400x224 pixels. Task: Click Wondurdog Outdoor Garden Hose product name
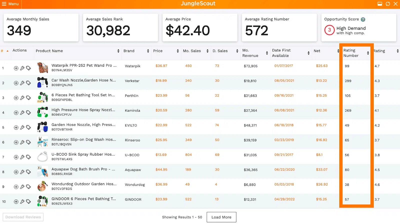point(84,184)
